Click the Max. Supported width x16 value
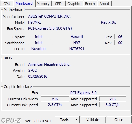The height and width of the screenshot is (124, 132). pos(113,99)
